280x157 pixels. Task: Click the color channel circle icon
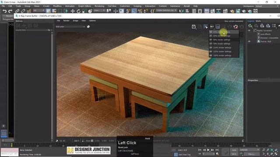(88, 27)
